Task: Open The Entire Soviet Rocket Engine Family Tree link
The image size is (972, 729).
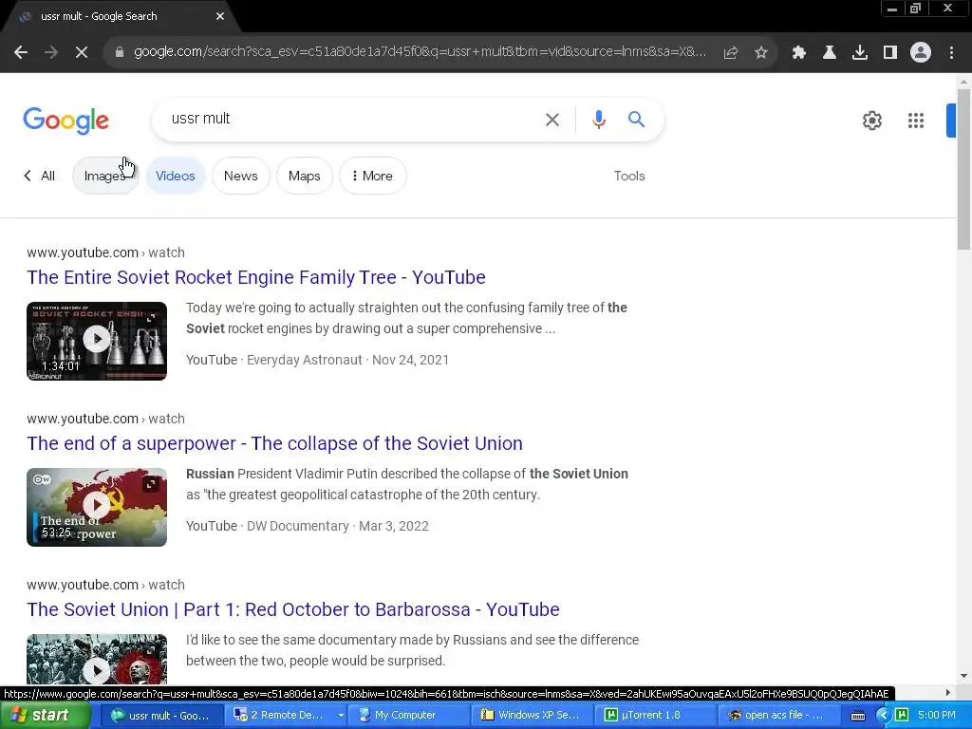Action: (256, 277)
